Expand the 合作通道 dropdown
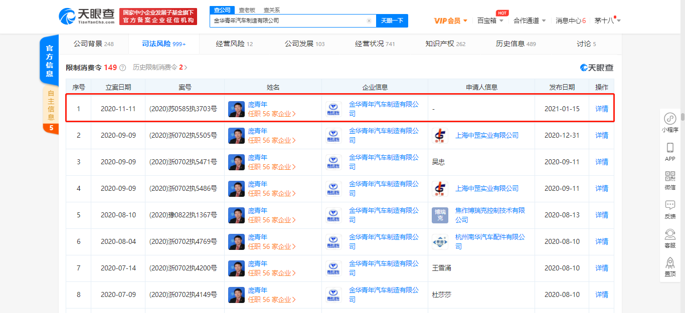 [530, 21]
